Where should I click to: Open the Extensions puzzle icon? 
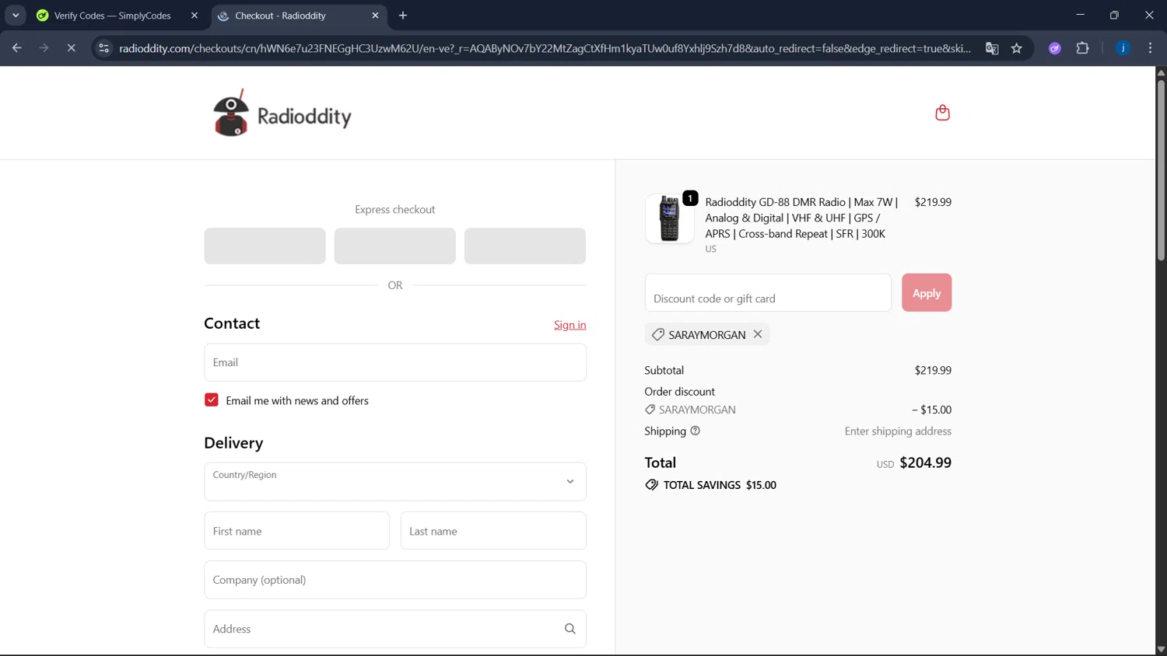click(1082, 48)
